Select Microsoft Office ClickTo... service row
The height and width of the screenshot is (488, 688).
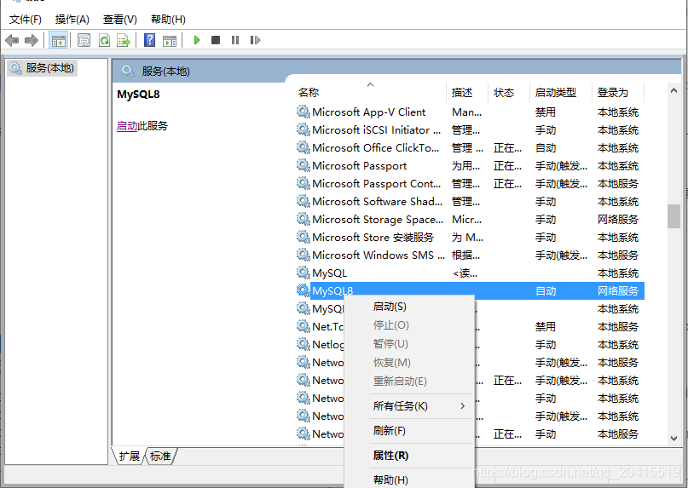[470, 147]
